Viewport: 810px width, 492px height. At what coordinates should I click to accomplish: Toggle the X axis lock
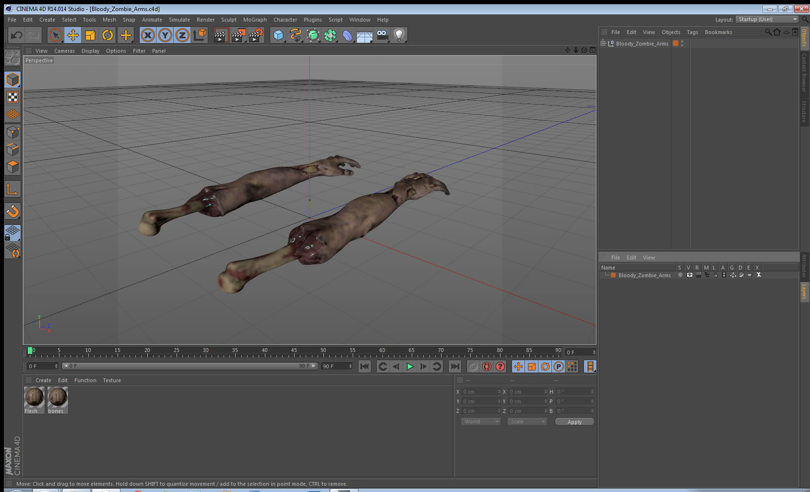tap(148, 35)
